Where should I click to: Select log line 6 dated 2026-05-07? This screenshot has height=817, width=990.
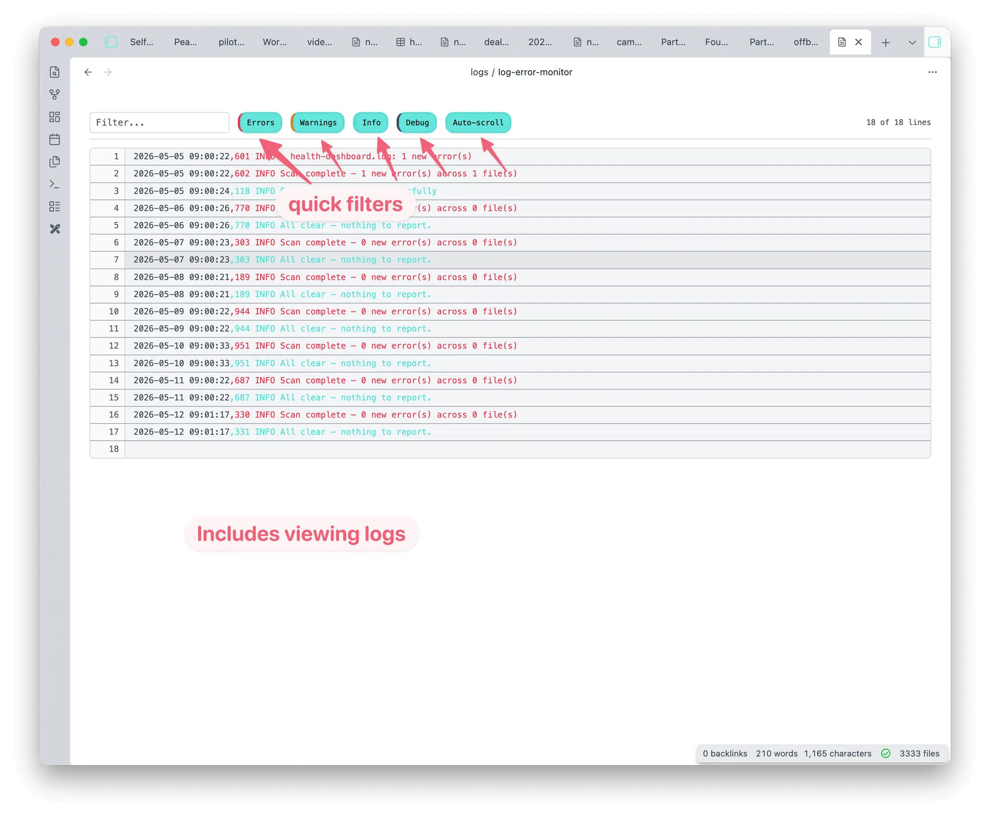point(510,242)
